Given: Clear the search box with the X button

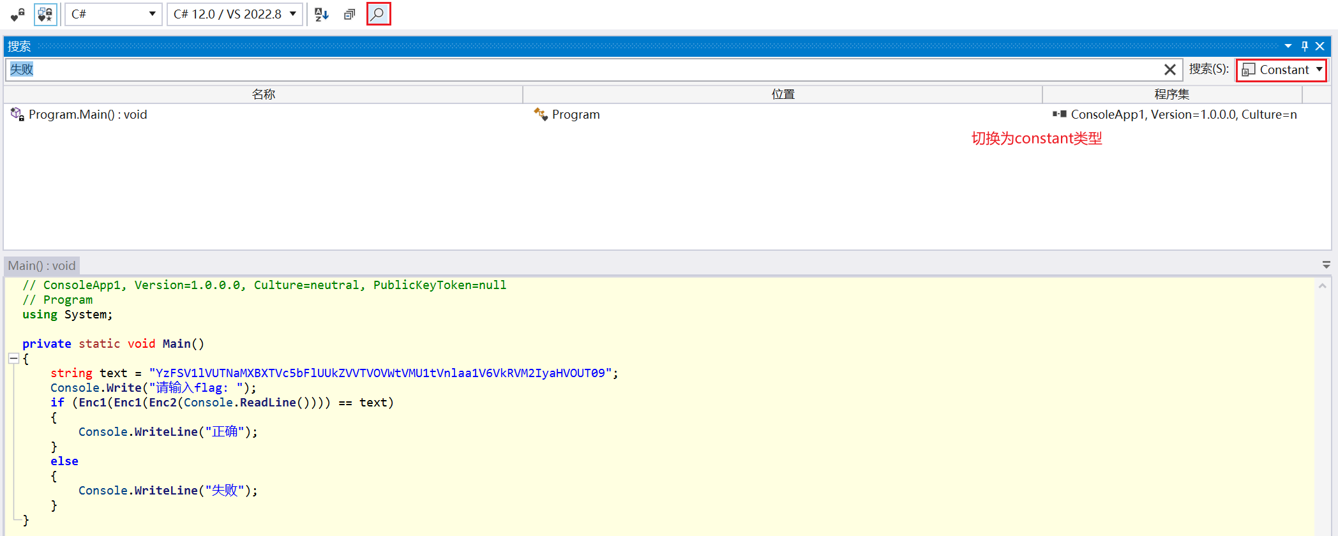Looking at the screenshot, I should pyautogui.click(x=1170, y=70).
